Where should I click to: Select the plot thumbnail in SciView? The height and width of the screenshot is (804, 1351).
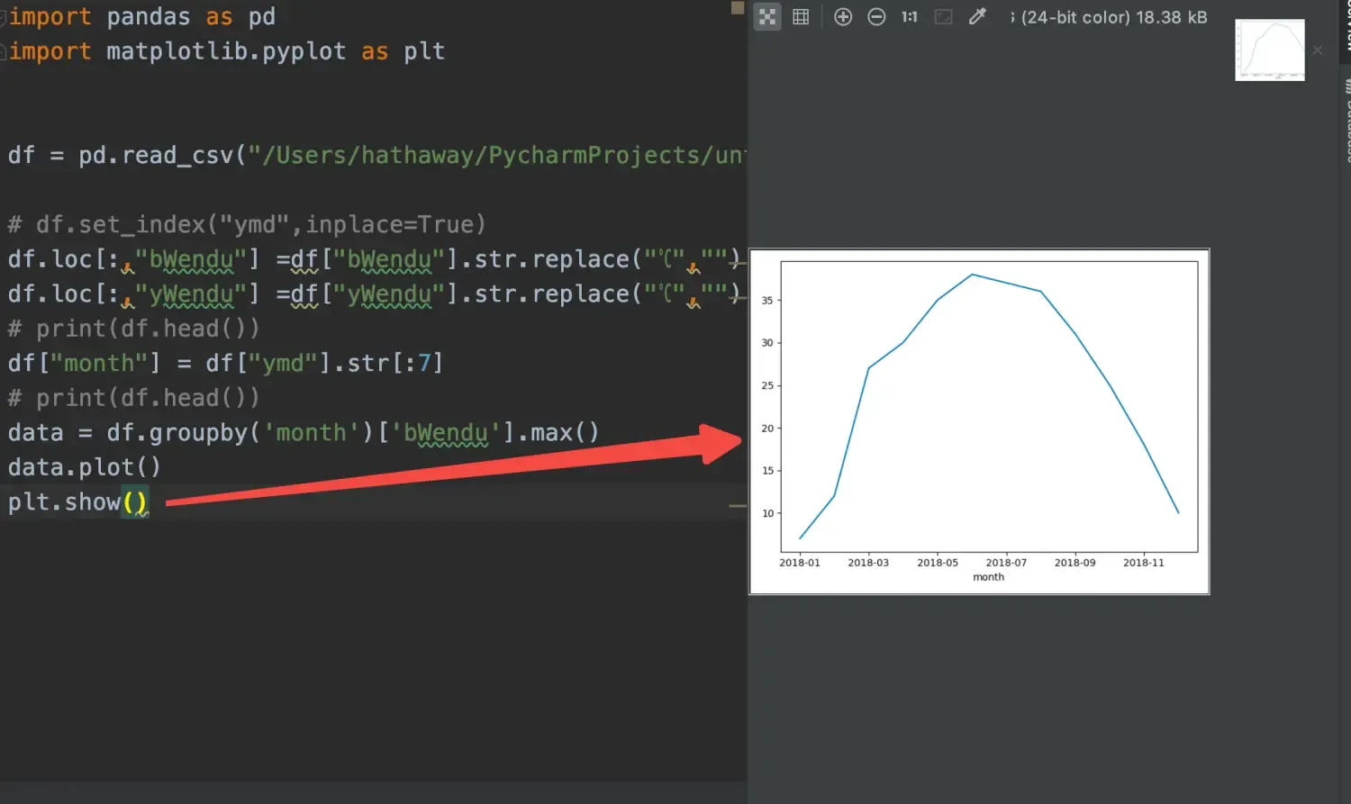coord(1269,50)
